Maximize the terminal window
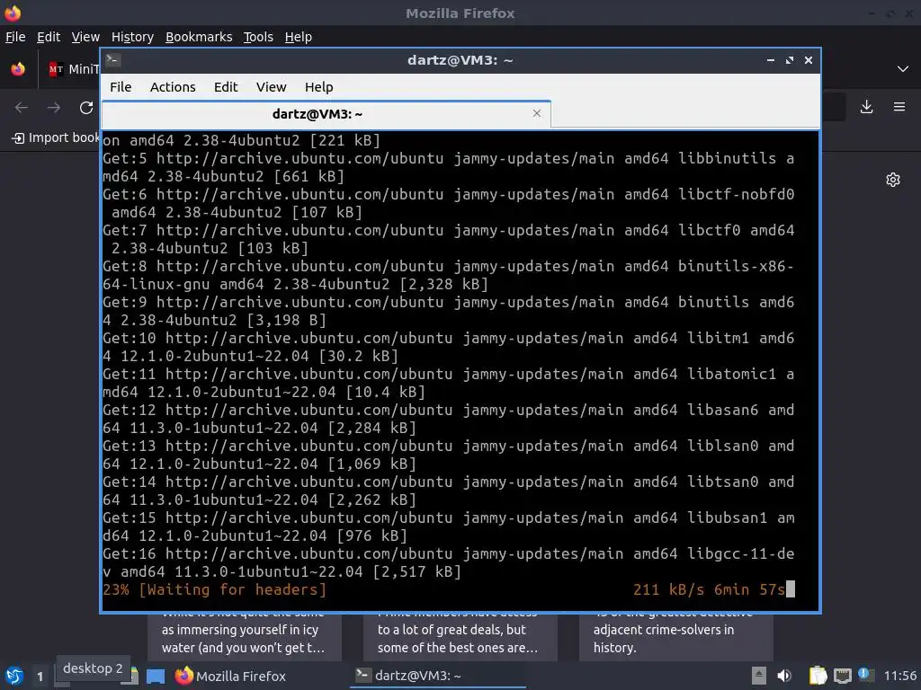The width and height of the screenshot is (921, 690). click(790, 60)
